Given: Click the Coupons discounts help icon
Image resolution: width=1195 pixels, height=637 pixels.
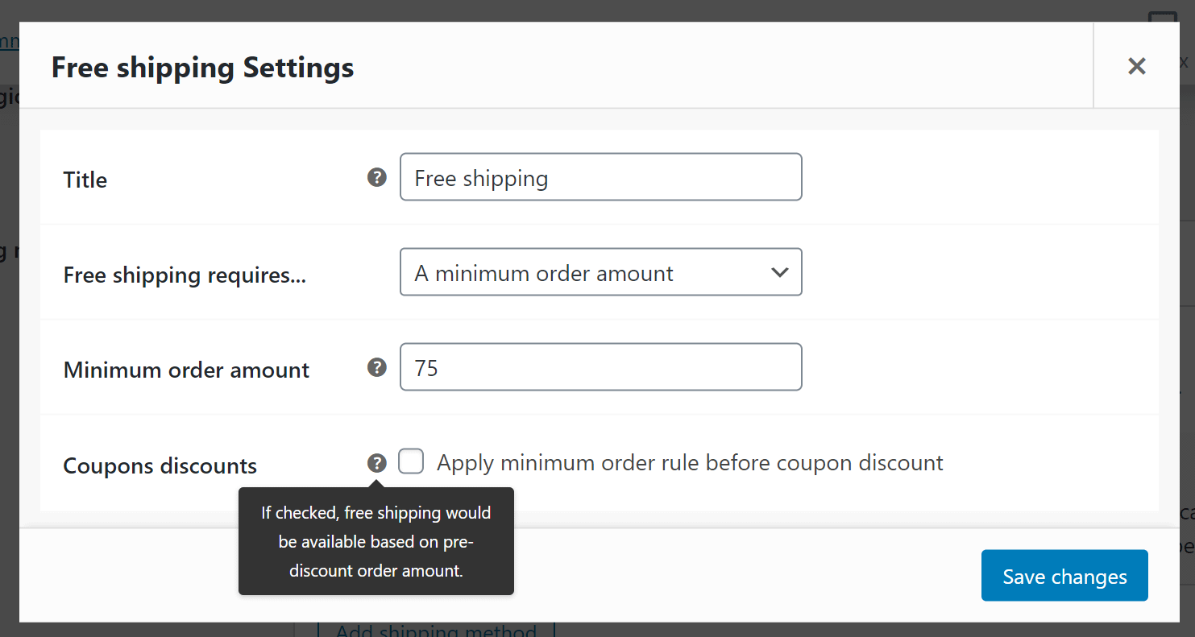Looking at the screenshot, I should (376, 463).
